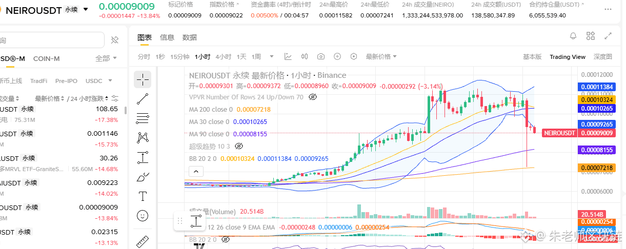Select the 1天 time interval

click(x=241, y=56)
